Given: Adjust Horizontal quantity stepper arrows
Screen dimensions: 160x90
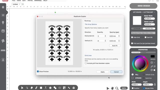Looking at the screenshot, I should click(x=105, y=36).
